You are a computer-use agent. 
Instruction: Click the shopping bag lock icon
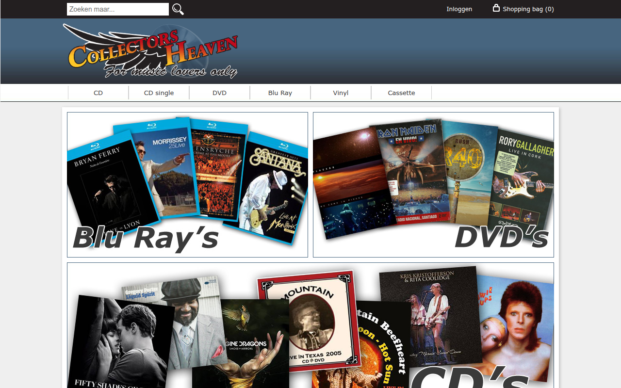click(x=496, y=8)
